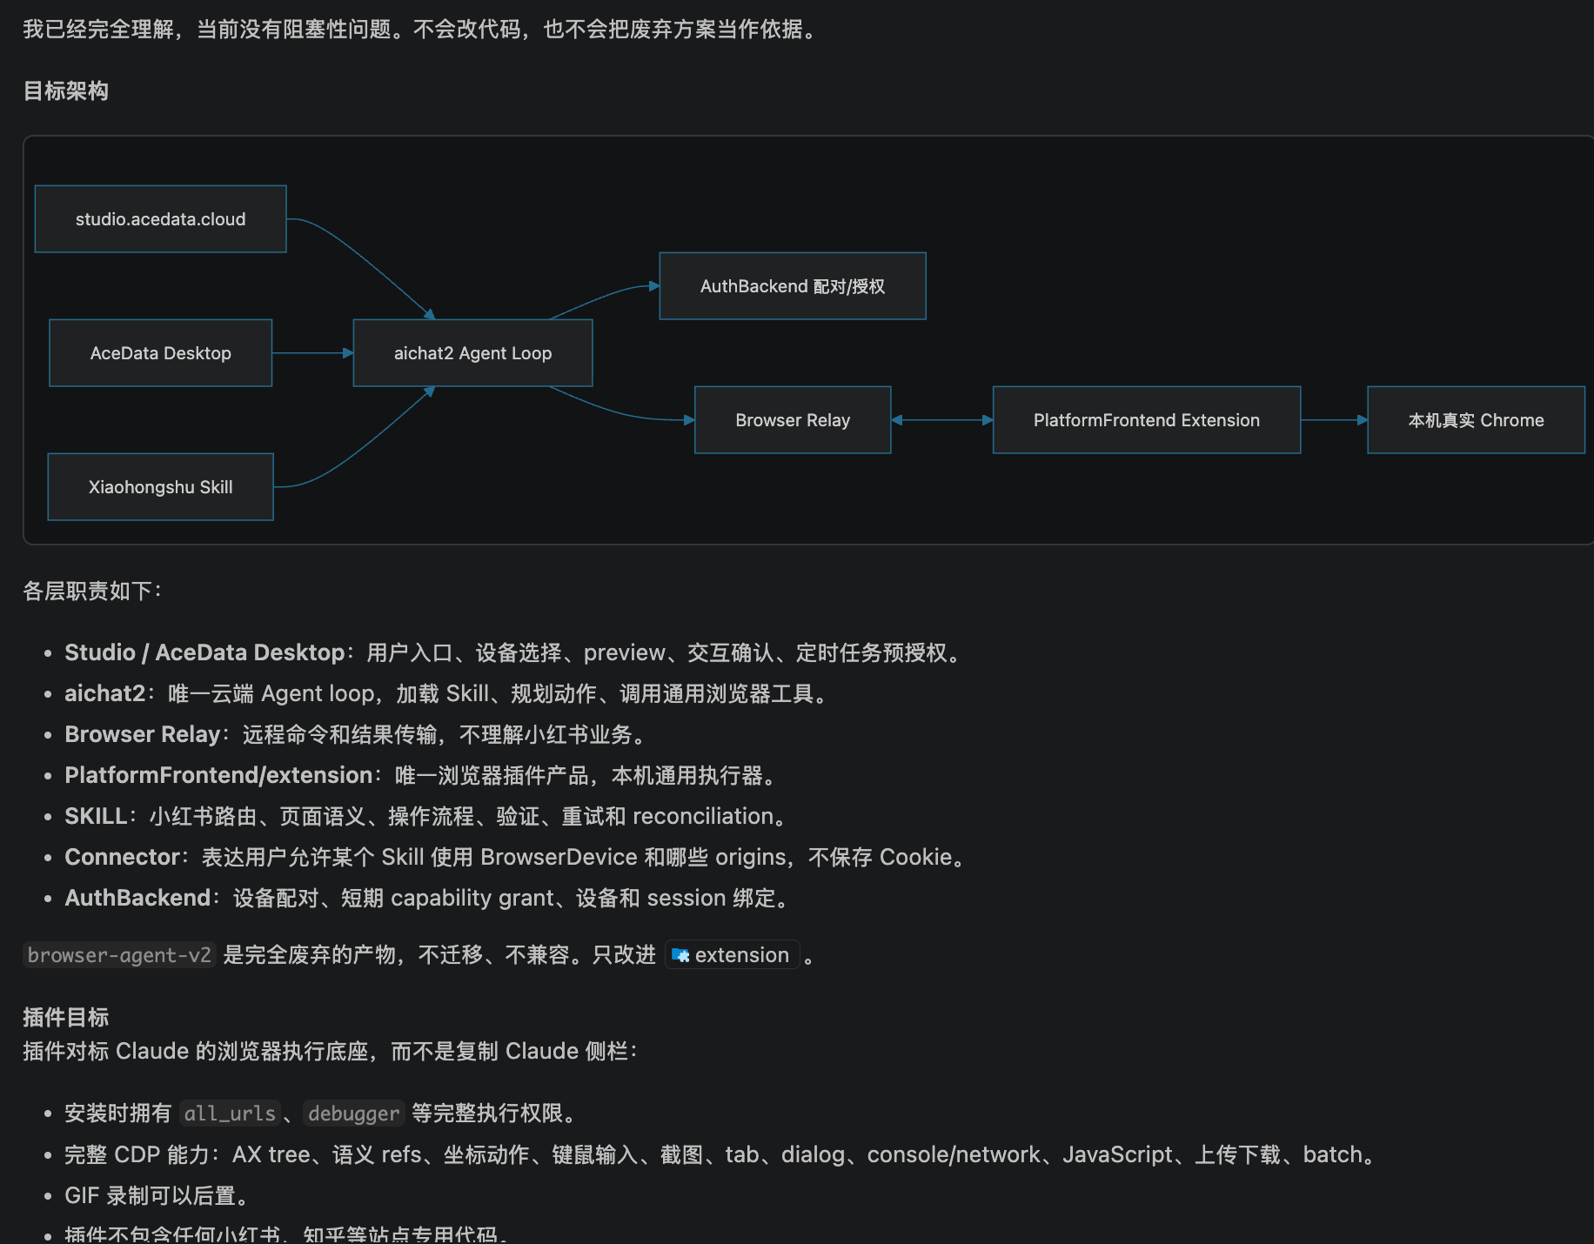Click the bold SKILL bullet label
The width and height of the screenshot is (1594, 1244).
pos(96,816)
